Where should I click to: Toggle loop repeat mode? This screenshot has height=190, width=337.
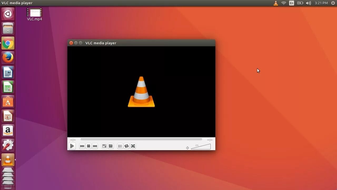click(x=127, y=146)
